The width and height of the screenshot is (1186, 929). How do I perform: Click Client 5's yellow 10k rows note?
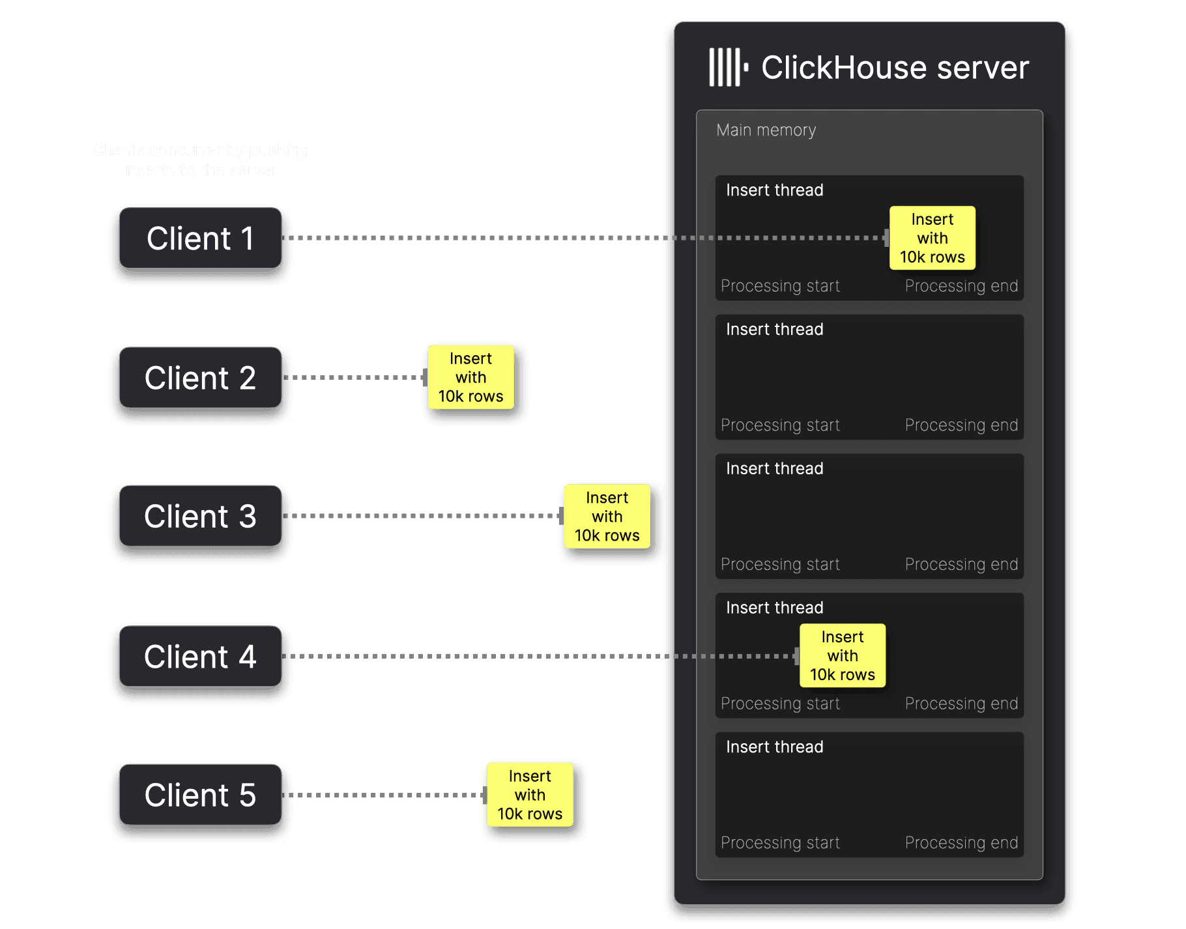click(530, 795)
